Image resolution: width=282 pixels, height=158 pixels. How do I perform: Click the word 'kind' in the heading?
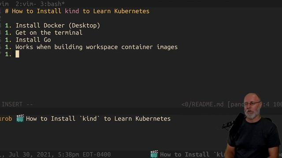[72, 11]
